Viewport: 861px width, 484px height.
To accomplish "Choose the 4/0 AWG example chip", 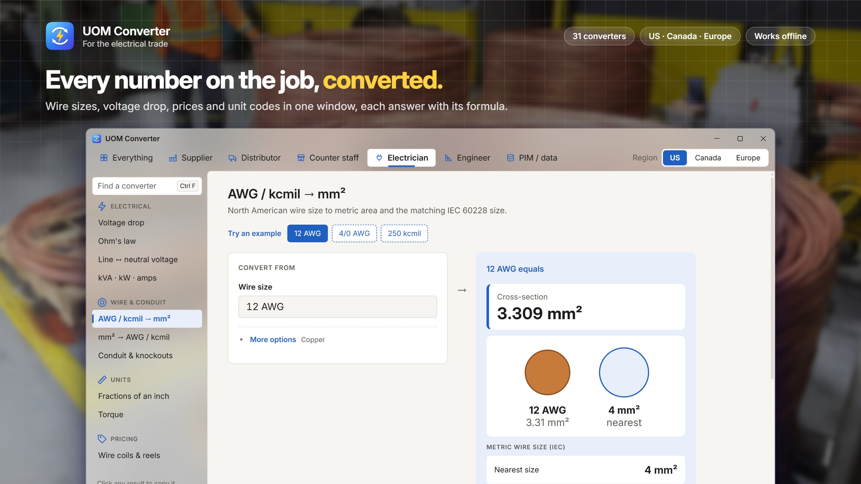I will 354,233.
